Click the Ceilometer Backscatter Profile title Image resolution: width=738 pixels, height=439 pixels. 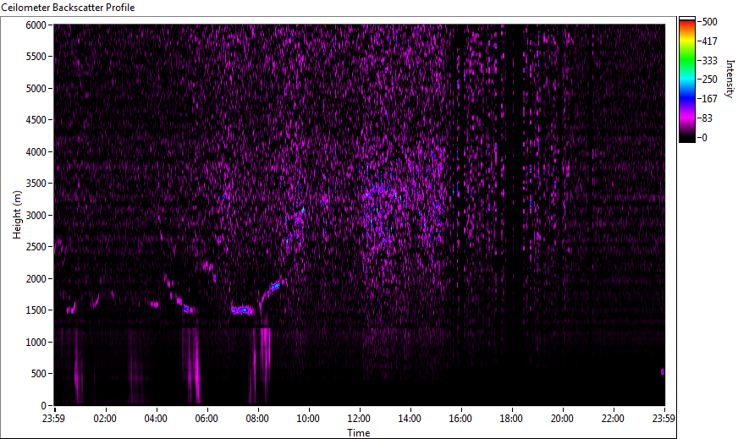[68, 8]
